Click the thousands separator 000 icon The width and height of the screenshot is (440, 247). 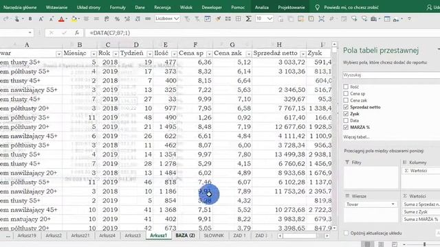click(x=148, y=19)
